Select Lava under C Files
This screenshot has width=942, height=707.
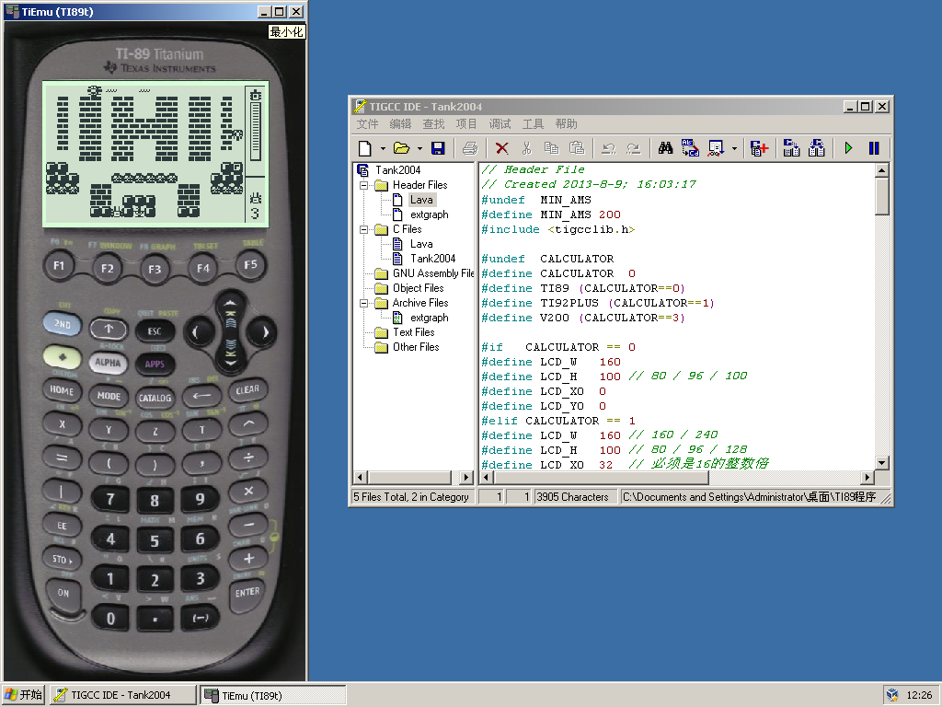tap(421, 244)
